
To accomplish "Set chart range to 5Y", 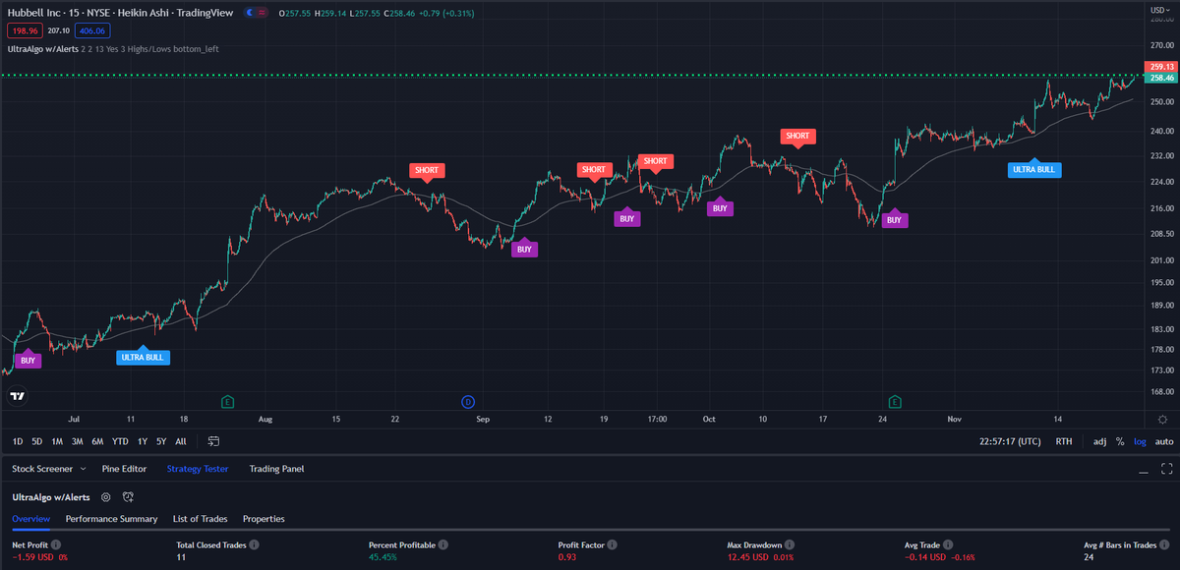I will click(x=161, y=441).
